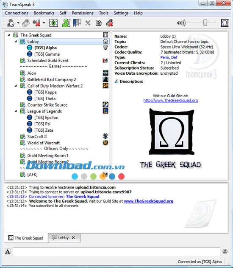The width and height of the screenshot is (233, 268).
Task: Open the Bookmarks menu
Action: pyautogui.click(x=44, y=13)
